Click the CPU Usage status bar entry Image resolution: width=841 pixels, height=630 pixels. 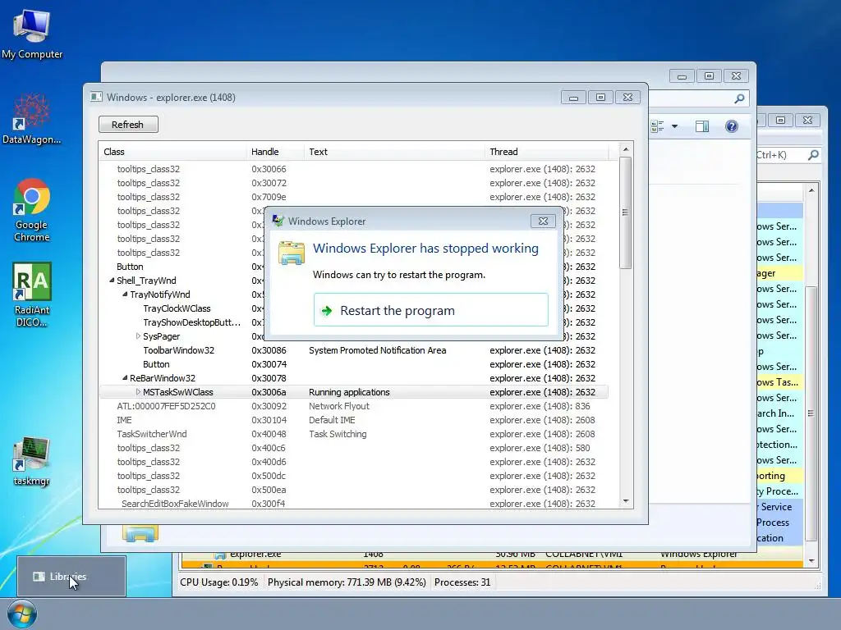pos(218,582)
